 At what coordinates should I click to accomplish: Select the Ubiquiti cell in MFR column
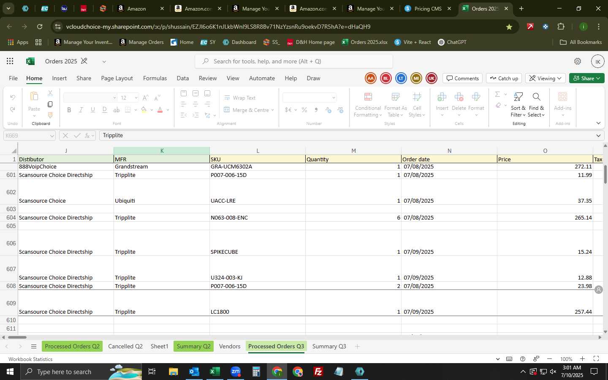[x=162, y=192]
